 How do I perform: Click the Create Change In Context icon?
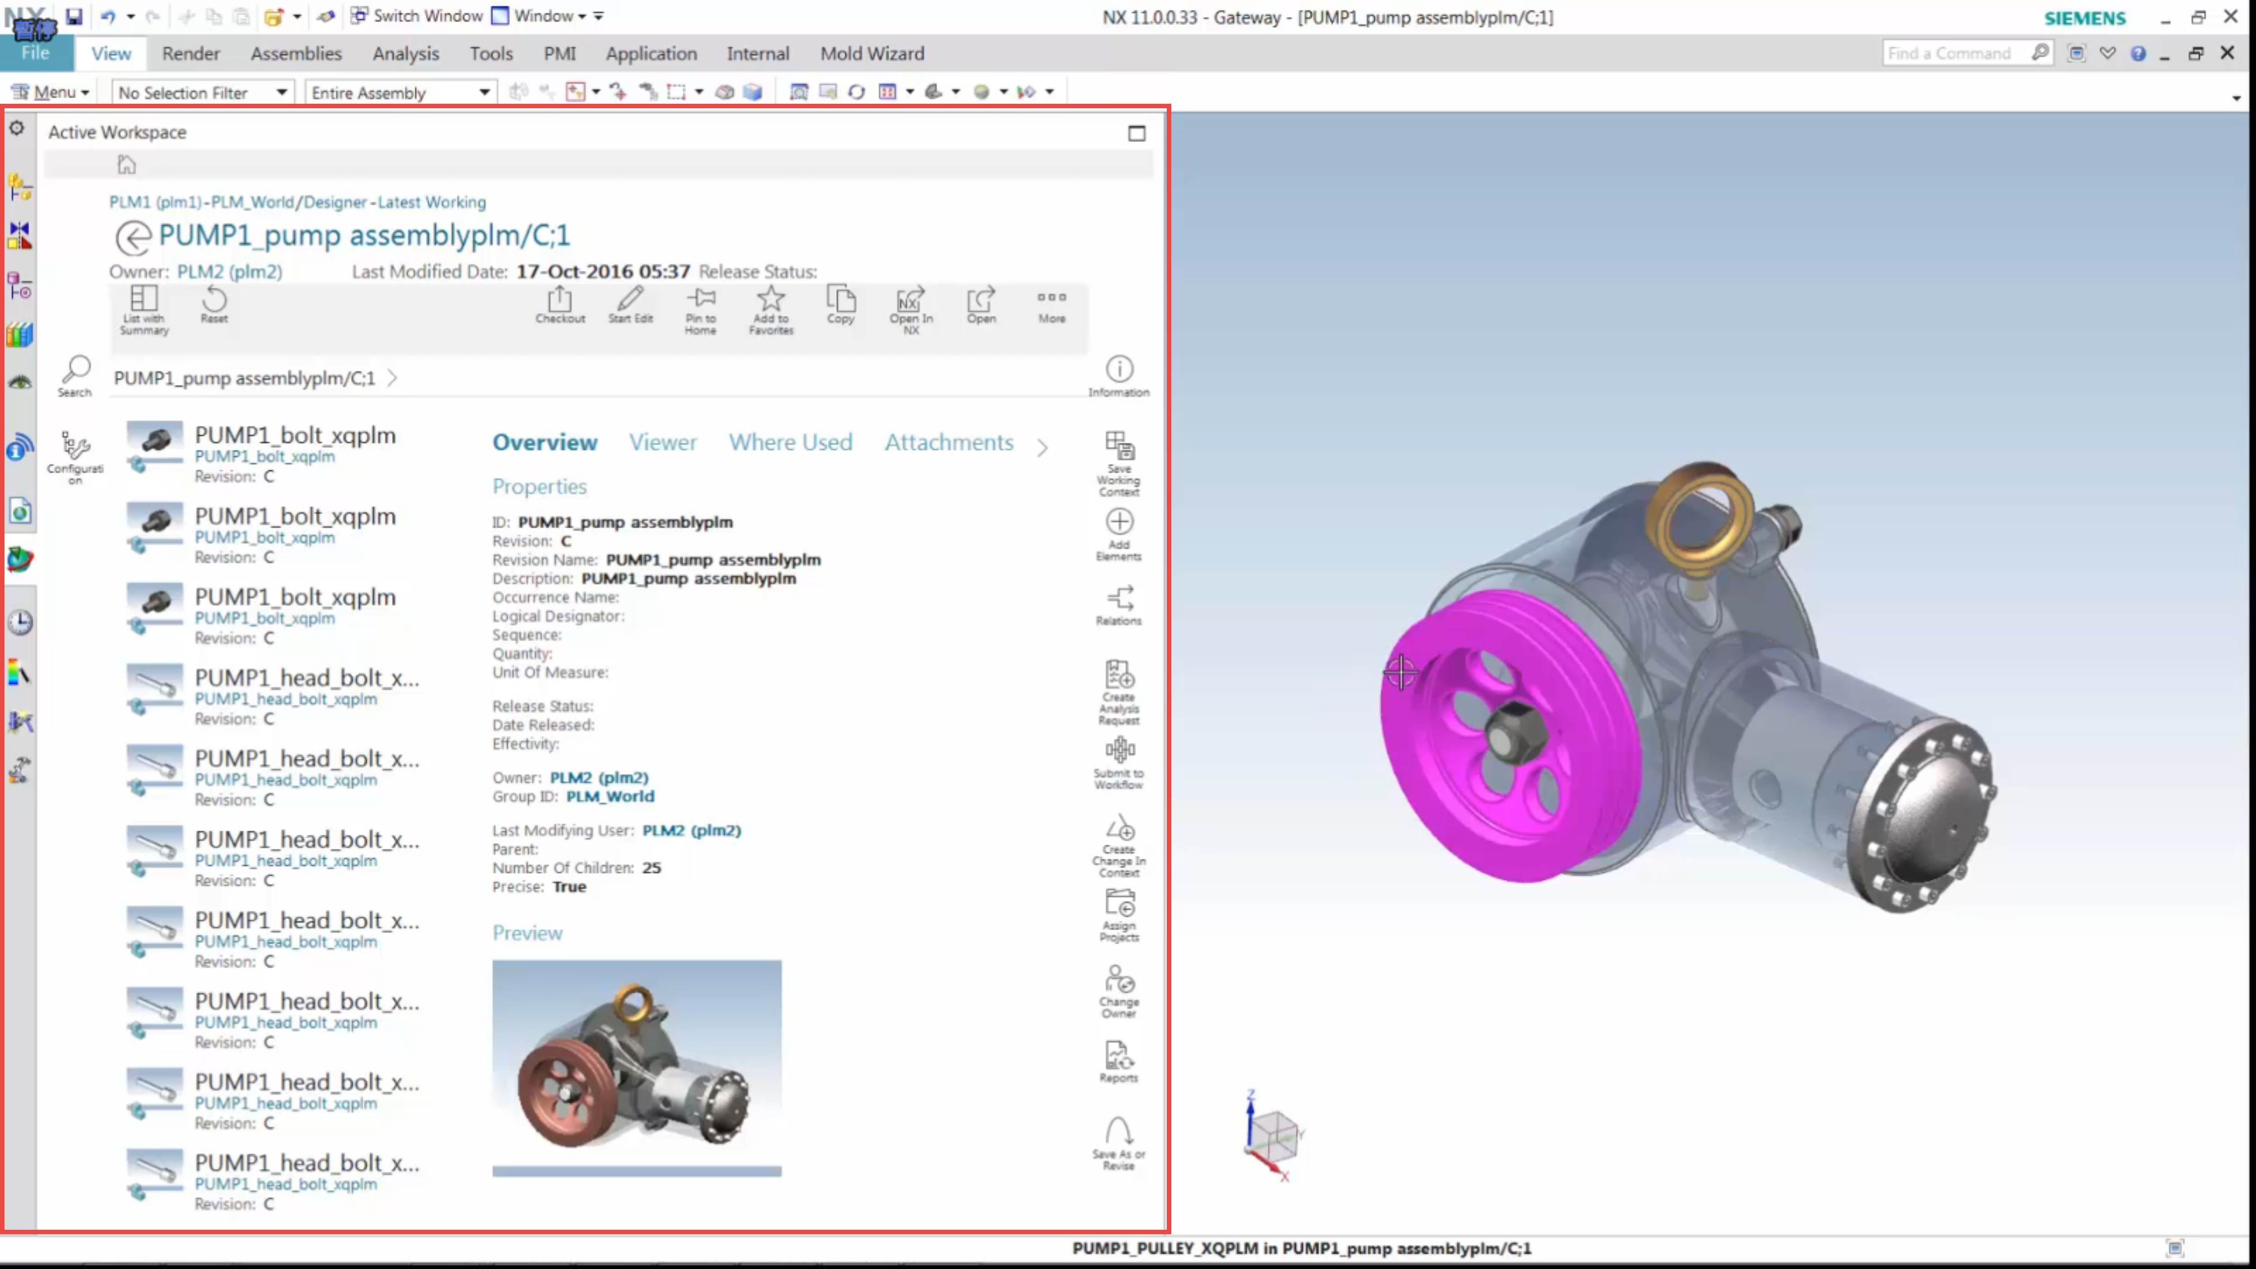(x=1119, y=846)
